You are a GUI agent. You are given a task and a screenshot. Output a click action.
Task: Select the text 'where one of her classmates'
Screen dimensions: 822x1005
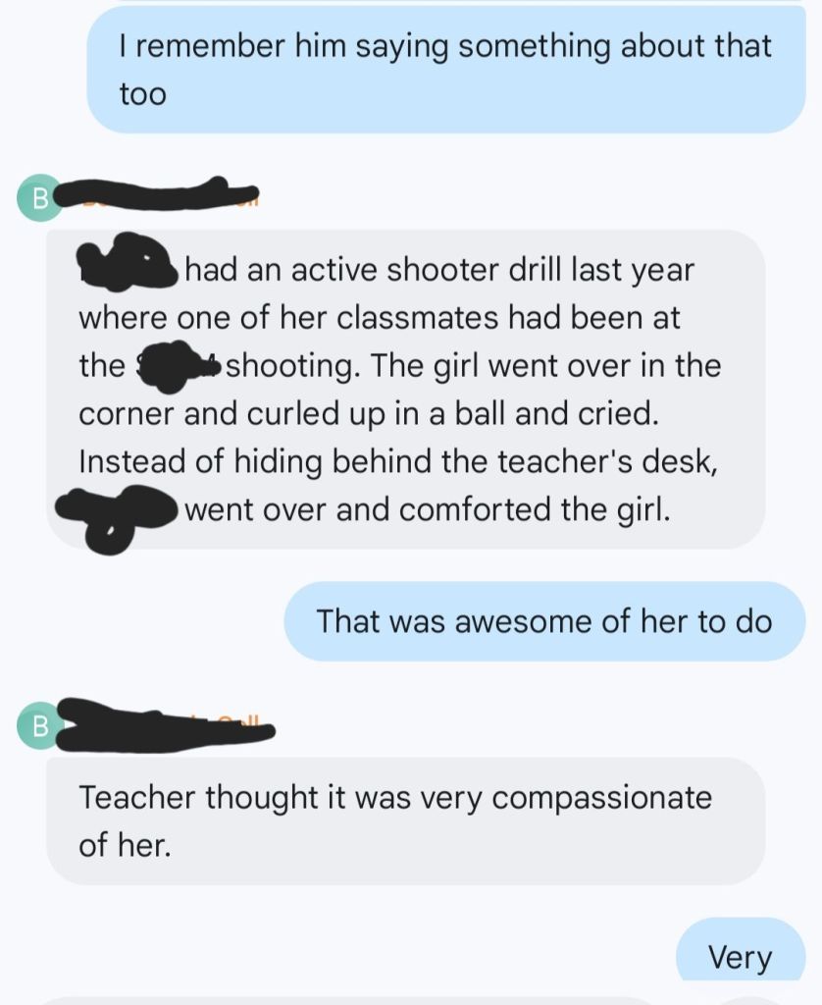[288, 318]
